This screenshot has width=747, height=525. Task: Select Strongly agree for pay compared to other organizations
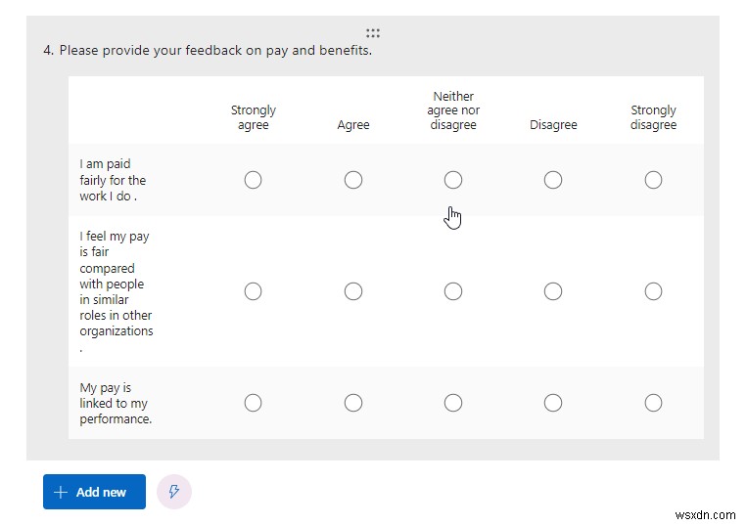coord(253,291)
